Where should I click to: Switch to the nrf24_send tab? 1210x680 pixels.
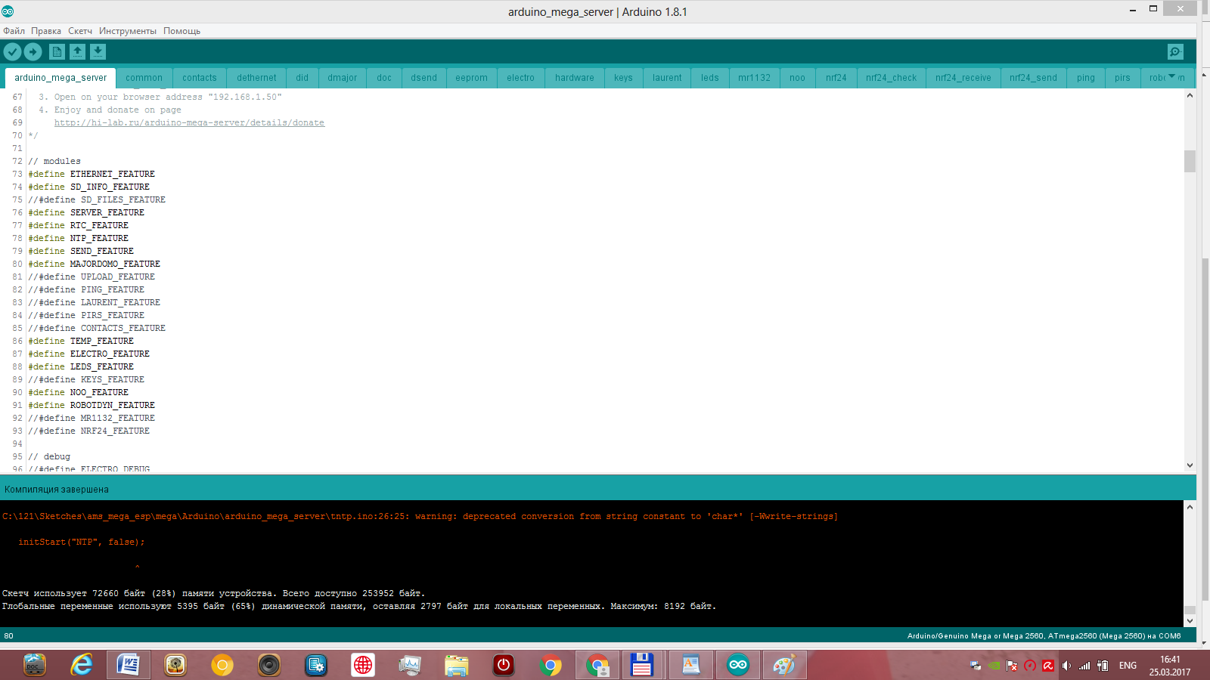pyautogui.click(x=1034, y=78)
